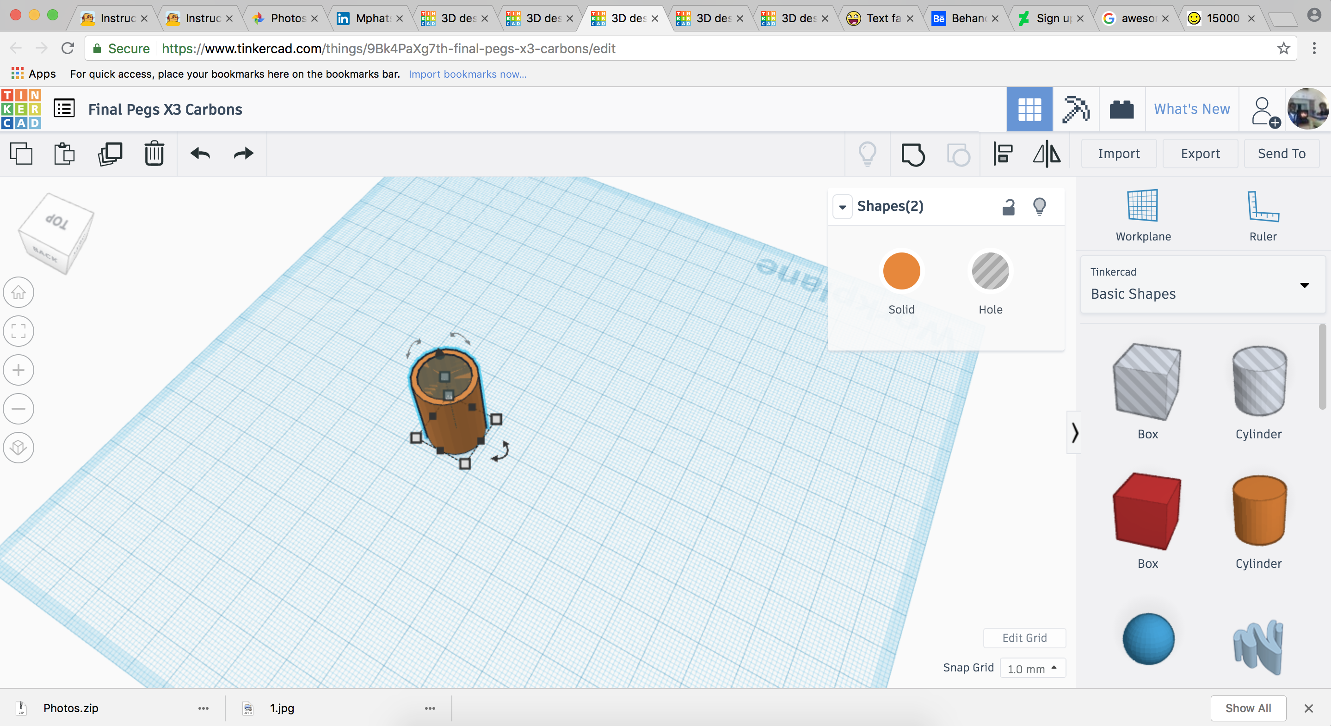Choose the orange Solid color swatch
The image size is (1331, 726).
tap(901, 271)
